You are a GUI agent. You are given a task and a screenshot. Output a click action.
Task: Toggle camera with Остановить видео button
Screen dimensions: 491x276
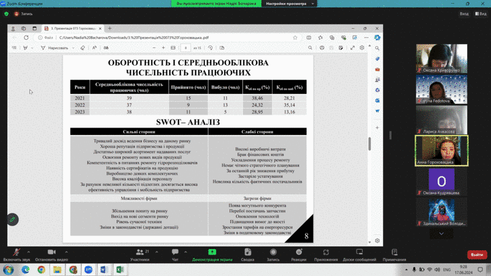(x=52, y=253)
